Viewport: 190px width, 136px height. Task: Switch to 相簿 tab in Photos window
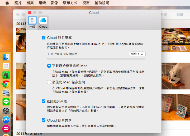pyautogui.click(x=180, y=15)
